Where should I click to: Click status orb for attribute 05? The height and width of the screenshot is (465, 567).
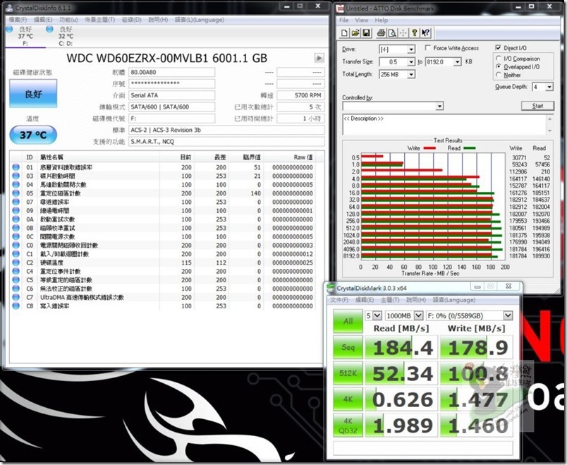(x=16, y=193)
